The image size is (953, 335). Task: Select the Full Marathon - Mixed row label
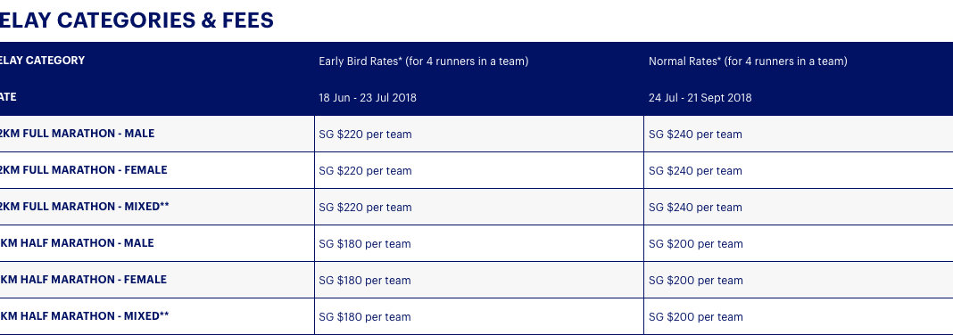pyautogui.click(x=85, y=207)
